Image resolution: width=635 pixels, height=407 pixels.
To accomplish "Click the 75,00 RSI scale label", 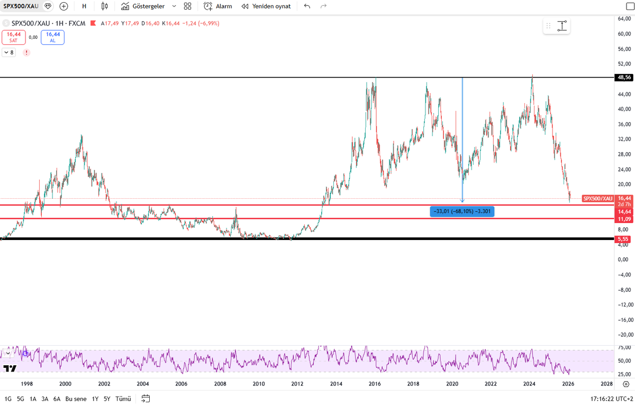I will [x=625, y=348].
